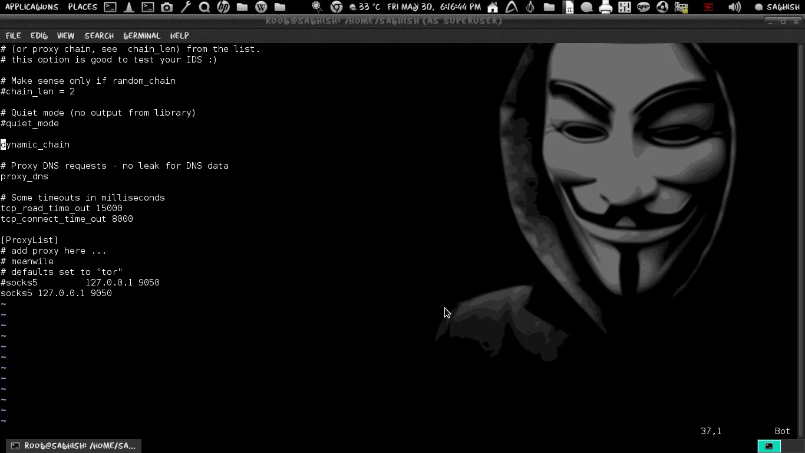Viewport: 805px width, 453px height.
Task: Open the folder icon right of WordPress icon
Action: point(280,7)
